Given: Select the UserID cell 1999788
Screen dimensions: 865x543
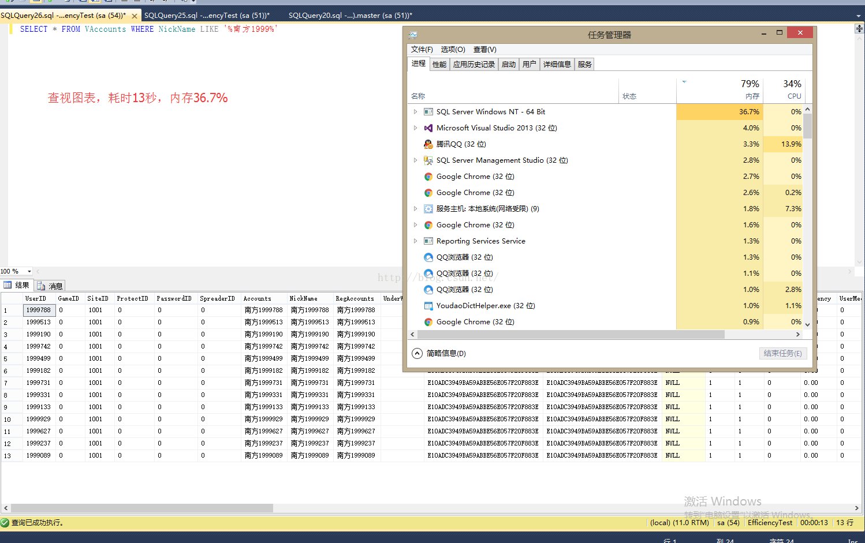Looking at the screenshot, I should coord(39,310).
